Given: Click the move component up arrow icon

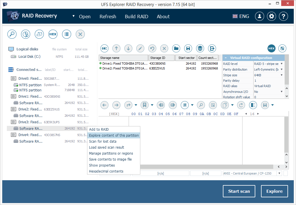Looking at the screenshot, I should pyautogui.click(x=116, y=48).
